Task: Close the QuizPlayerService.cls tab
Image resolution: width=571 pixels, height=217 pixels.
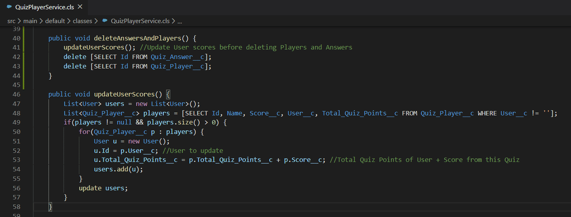Action: tap(80, 7)
